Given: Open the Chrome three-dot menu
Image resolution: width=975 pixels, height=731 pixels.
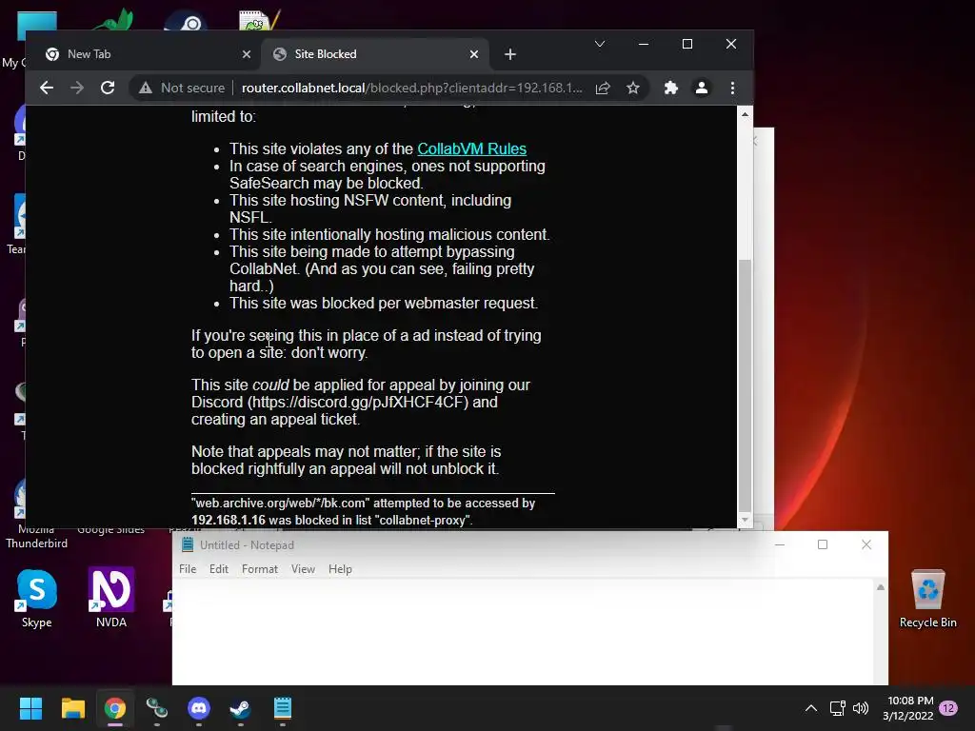Looking at the screenshot, I should point(732,88).
